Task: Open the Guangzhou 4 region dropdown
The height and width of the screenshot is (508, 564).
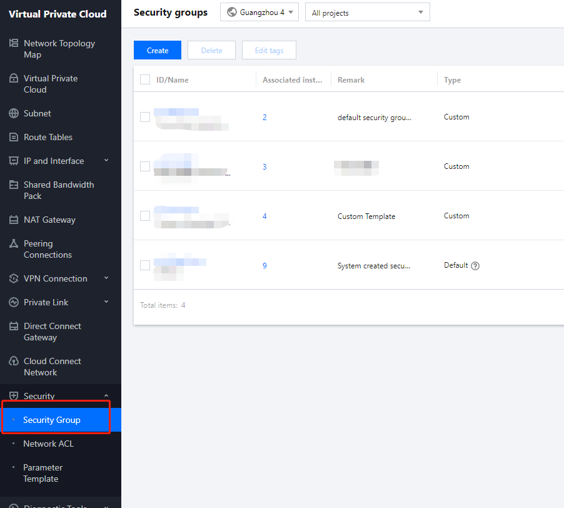Action: (x=259, y=13)
